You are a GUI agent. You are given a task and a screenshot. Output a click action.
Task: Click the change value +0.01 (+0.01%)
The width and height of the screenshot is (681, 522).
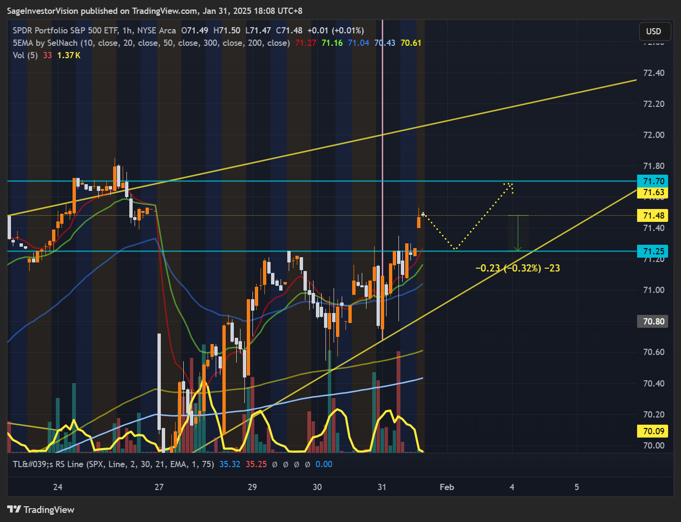coord(335,31)
